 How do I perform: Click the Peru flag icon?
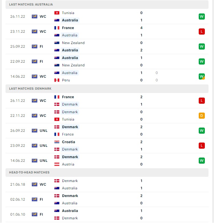[x=57, y=80]
